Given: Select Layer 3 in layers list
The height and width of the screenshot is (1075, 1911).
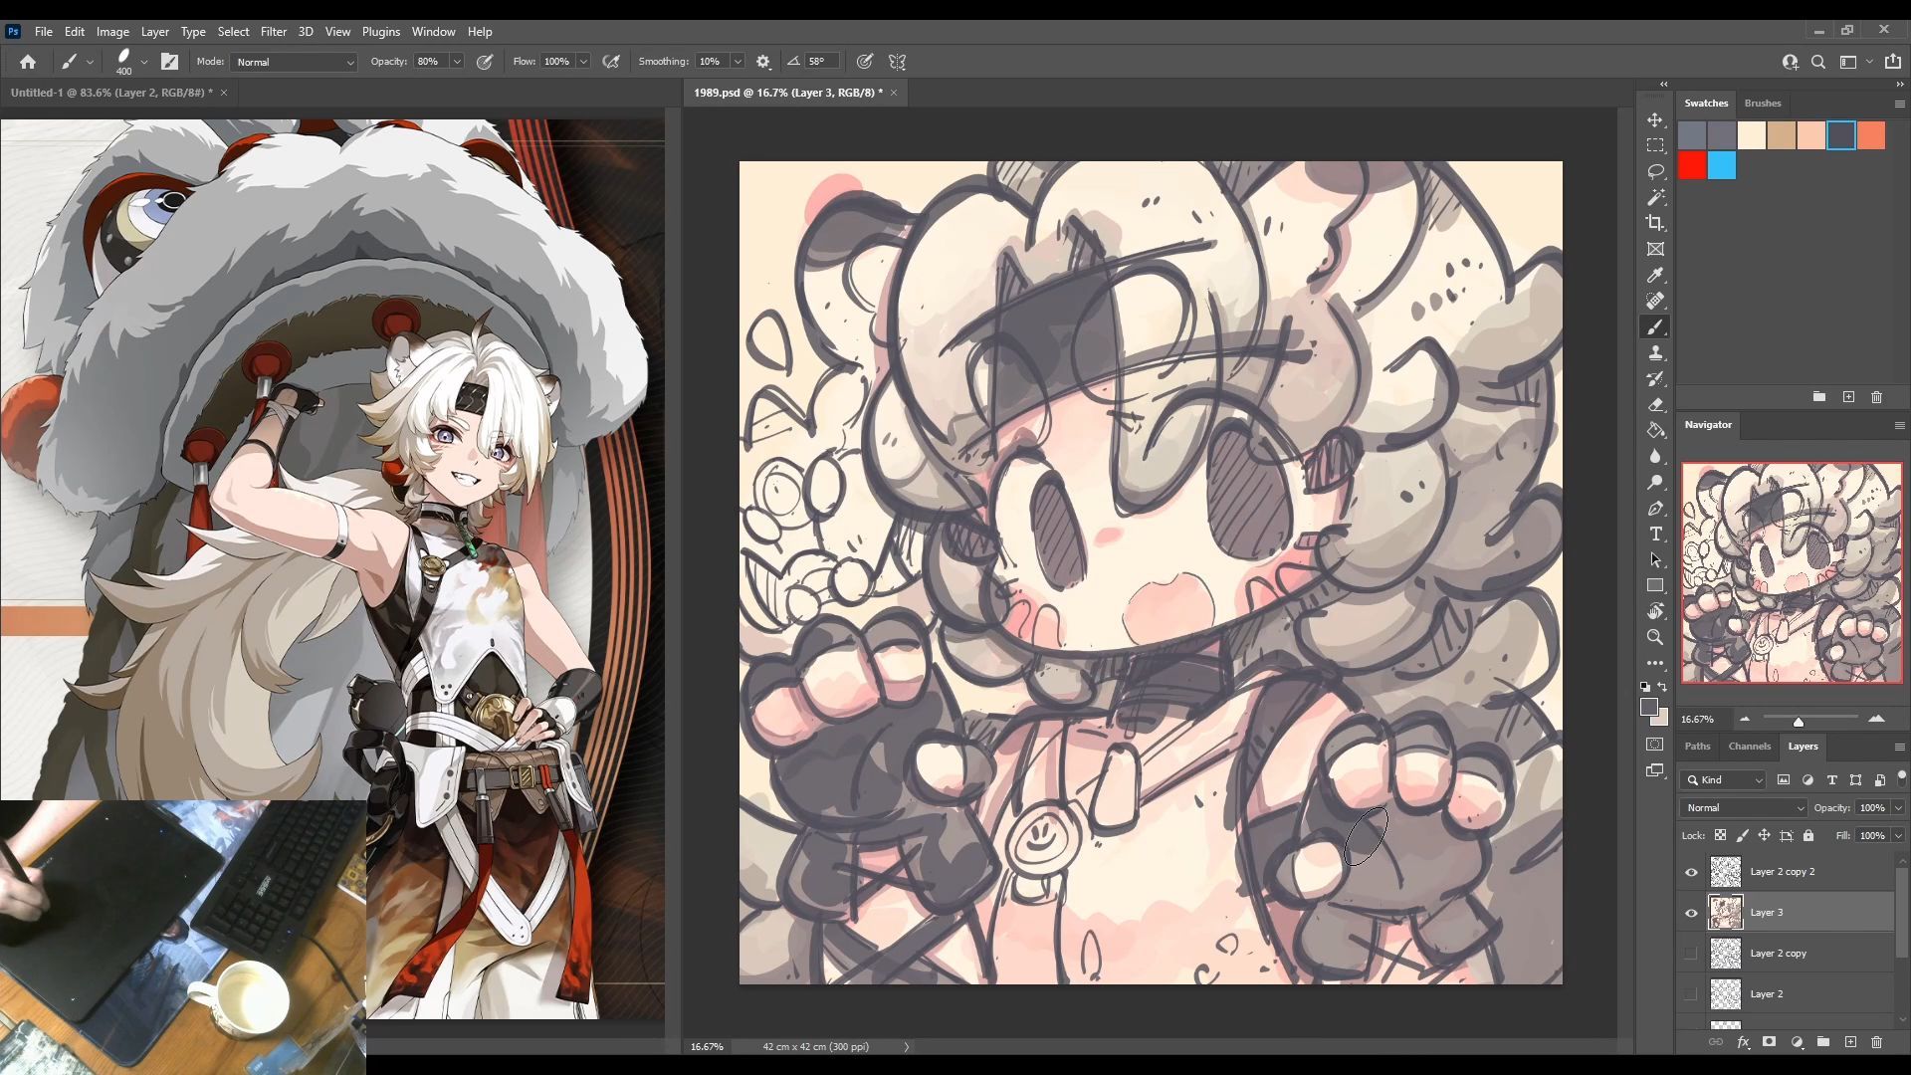Looking at the screenshot, I should coord(1787,913).
